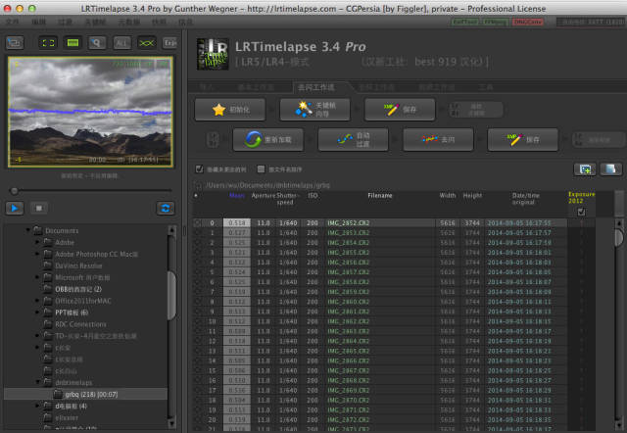Toggle the solid green rectangle preview icon
Screen dimensions: 627x433
pyautogui.click(x=72, y=43)
